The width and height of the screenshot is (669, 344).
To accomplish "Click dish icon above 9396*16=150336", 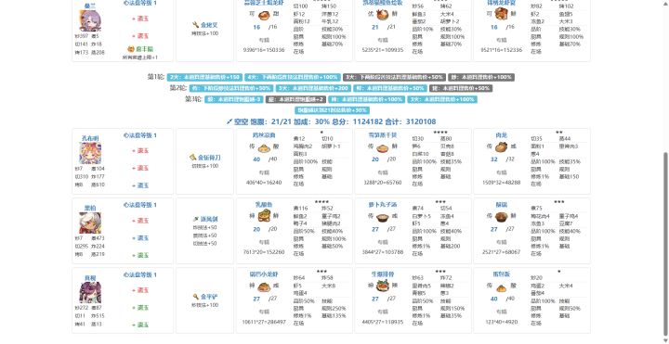I will 264,16.
